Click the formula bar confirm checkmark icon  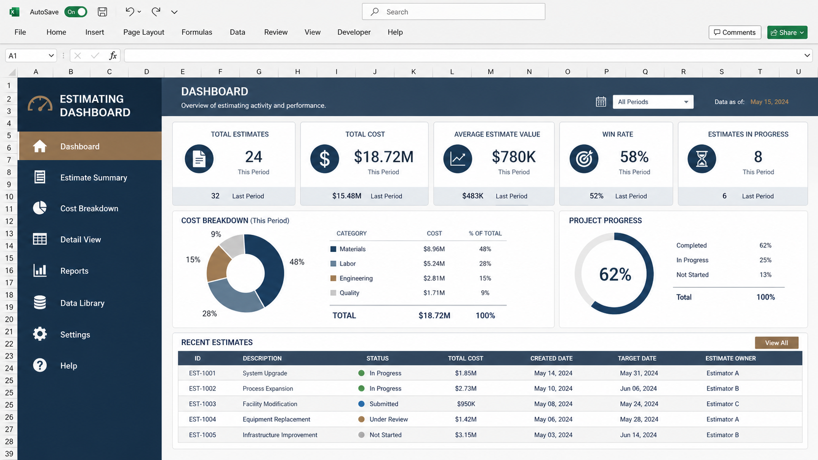[x=95, y=56]
